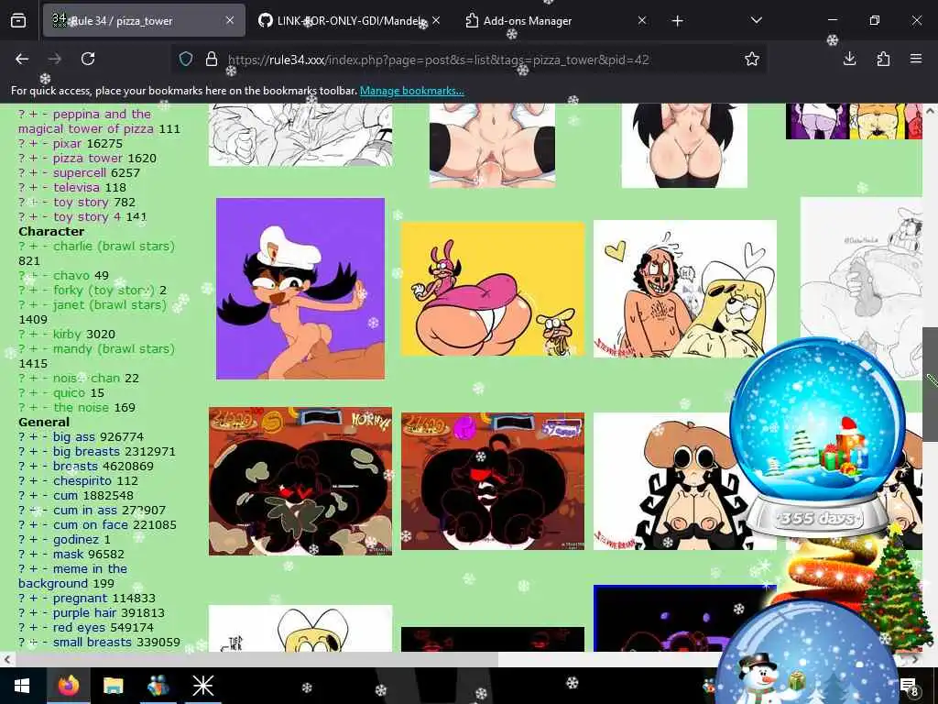This screenshot has height=704, width=938.
Task: Click the two-people app taskbar icon
Action: pyautogui.click(x=158, y=686)
